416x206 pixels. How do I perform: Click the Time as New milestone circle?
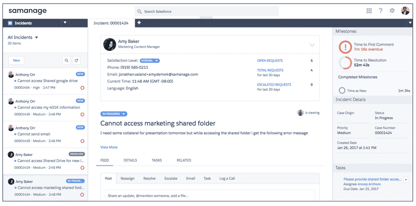(x=342, y=90)
